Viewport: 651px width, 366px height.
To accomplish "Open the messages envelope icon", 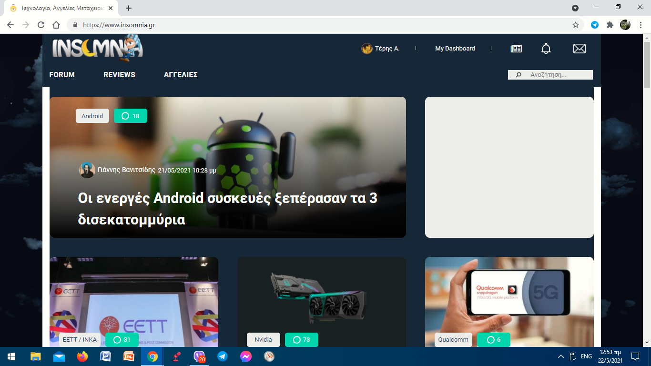I will click(580, 48).
